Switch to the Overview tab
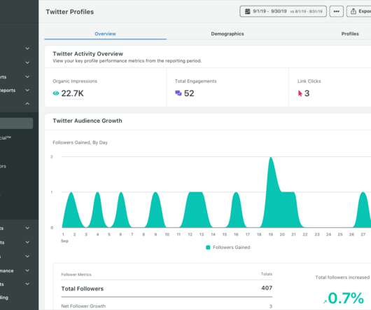Image resolution: width=371 pixels, height=310 pixels. click(x=105, y=34)
